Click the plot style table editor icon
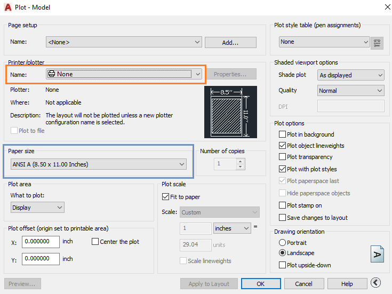This screenshot has width=392, height=294. 377,43
